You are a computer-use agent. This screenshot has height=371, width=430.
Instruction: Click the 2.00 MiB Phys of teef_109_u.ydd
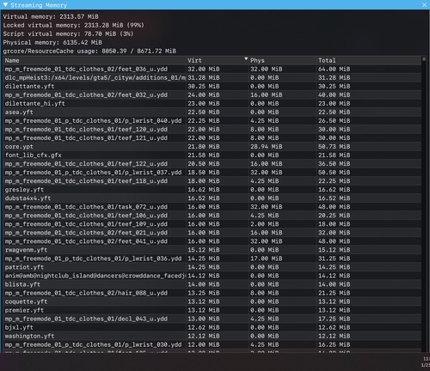[265, 224]
